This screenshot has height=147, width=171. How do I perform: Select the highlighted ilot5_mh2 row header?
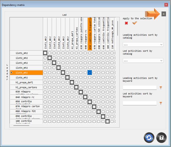click(x=26, y=73)
